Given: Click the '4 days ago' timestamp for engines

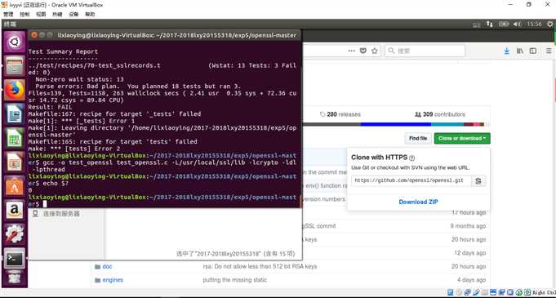Looking at the screenshot, I should tap(471, 280).
